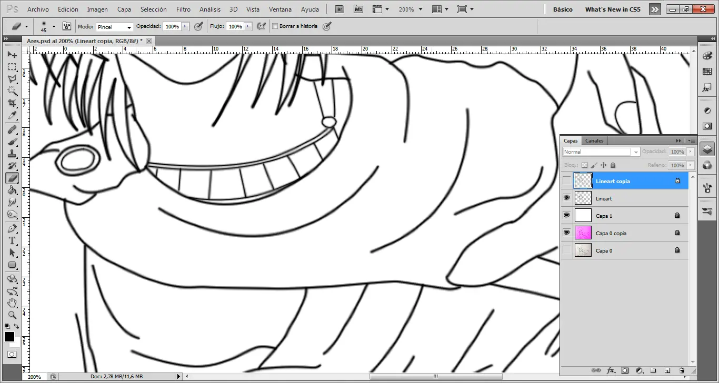Toggle lock image pixels brush icon

click(x=594, y=165)
